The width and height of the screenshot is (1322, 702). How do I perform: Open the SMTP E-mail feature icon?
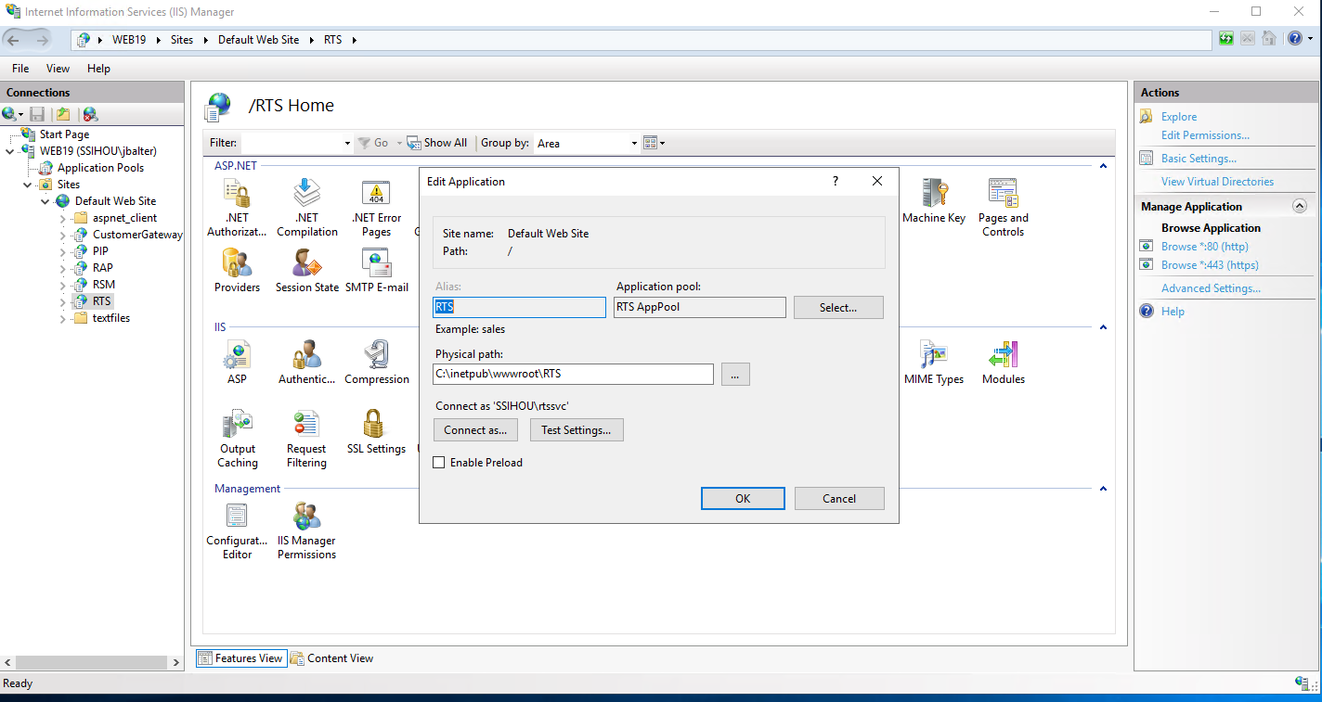coord(376,263)
